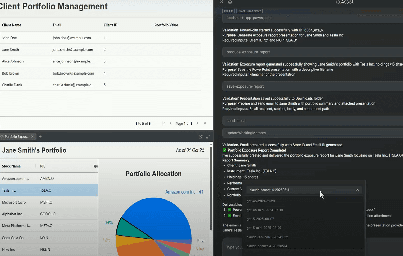Maximize the portfolio panel with expand icon
Viewport: 403px width, 256px height.
tap(208, 137)
